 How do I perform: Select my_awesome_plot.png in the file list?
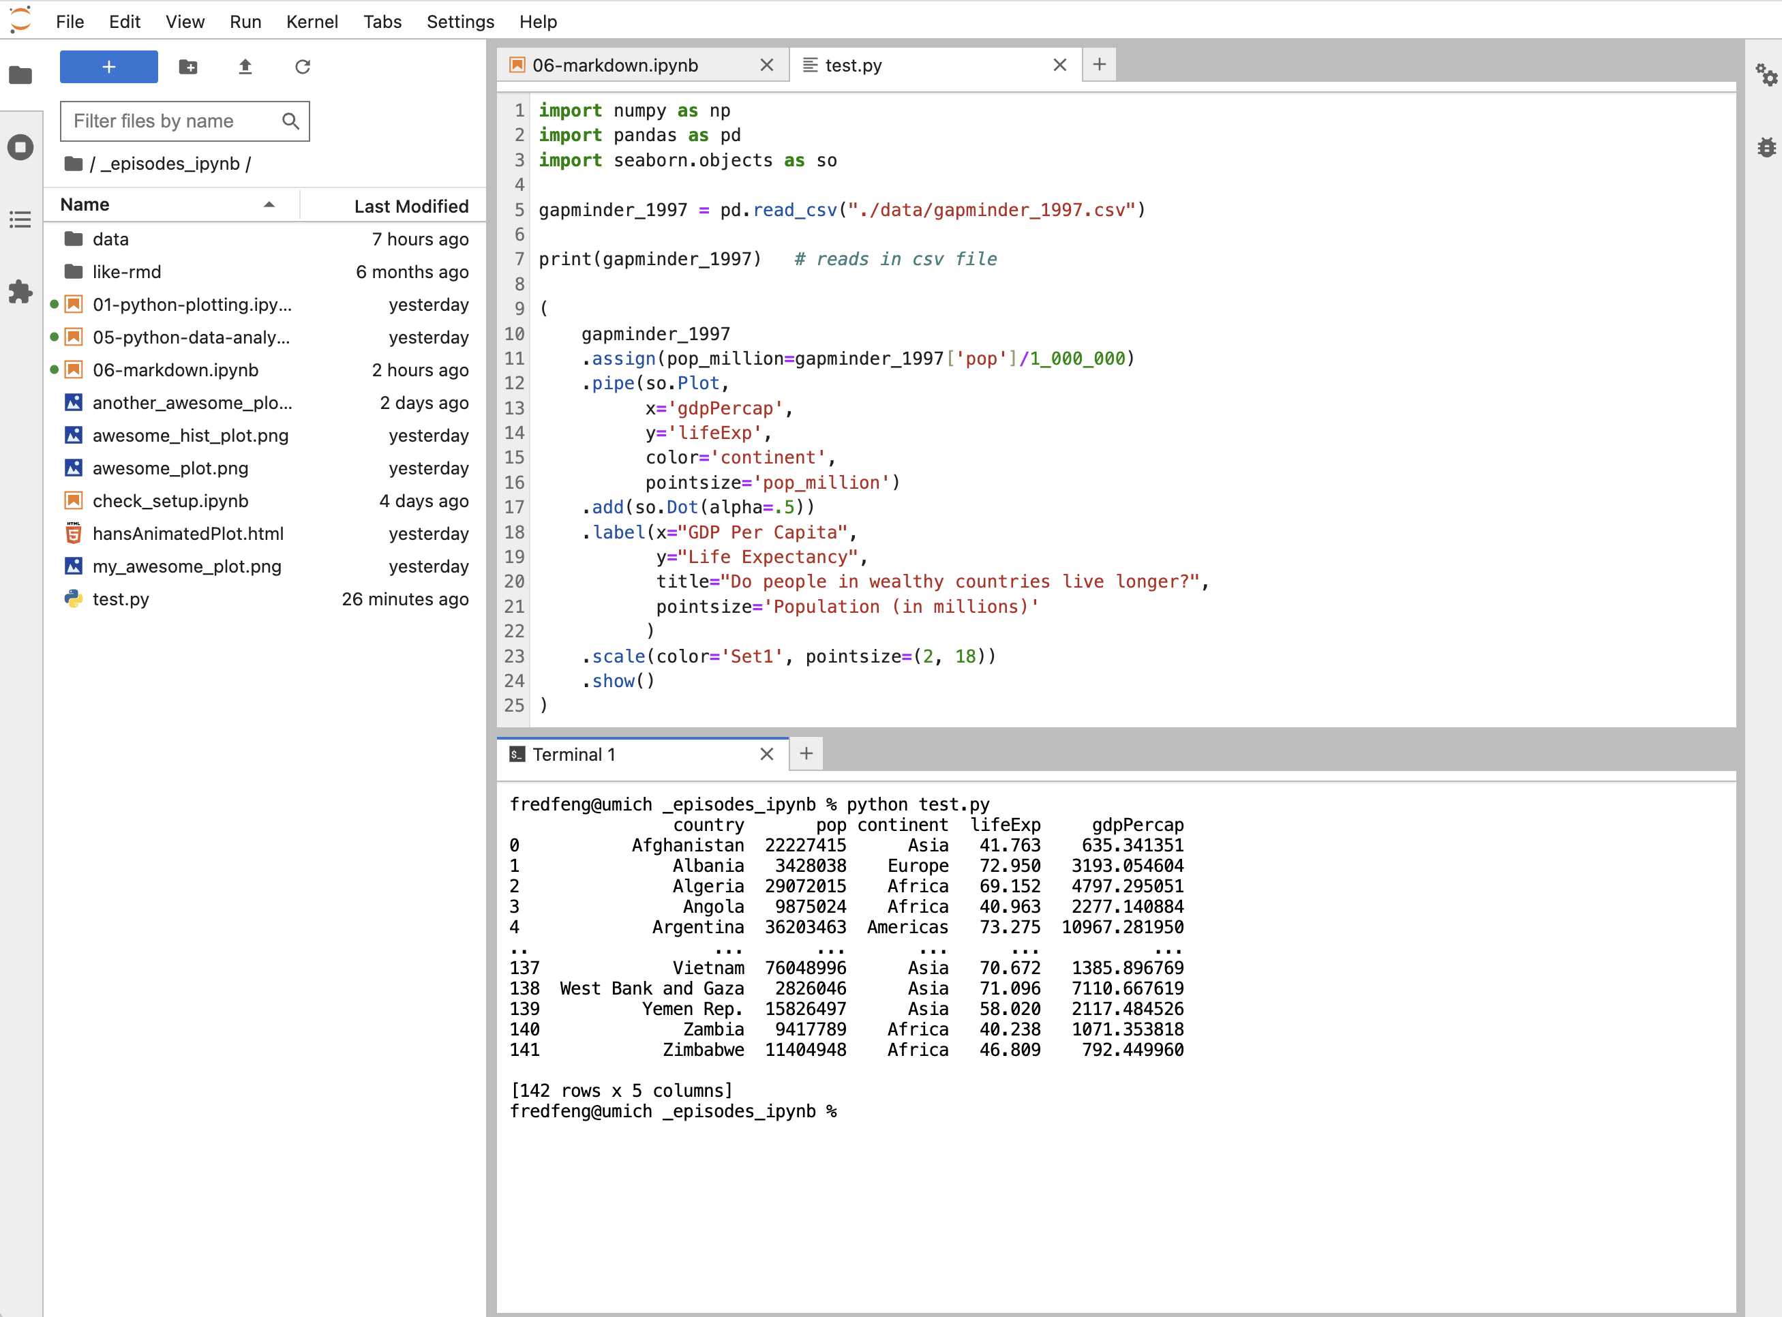265,566
